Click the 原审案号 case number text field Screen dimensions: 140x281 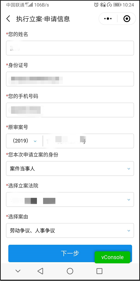(88, 141)
